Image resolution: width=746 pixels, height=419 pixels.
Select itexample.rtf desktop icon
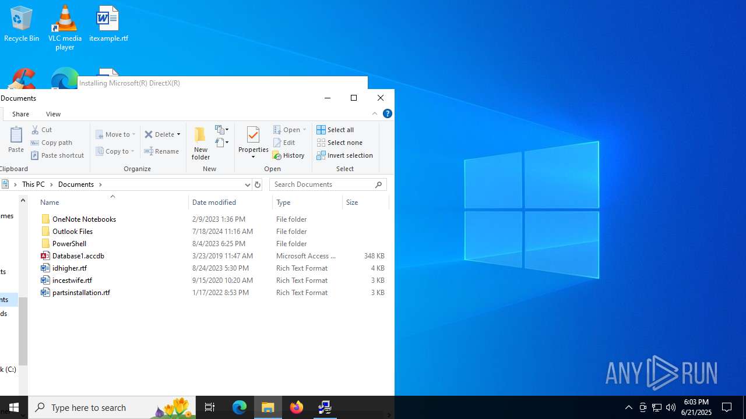coord(108,24)
